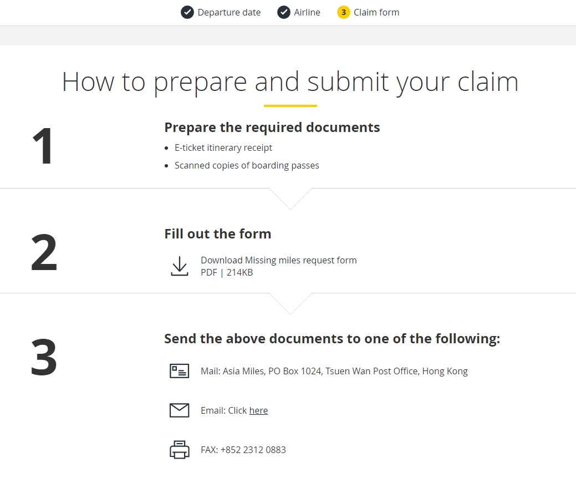Click the fax printer icon
Viewport: 576px width, 478px height.
tap(179, 450)
